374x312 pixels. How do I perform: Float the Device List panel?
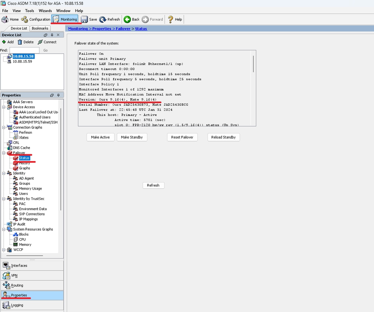pos(45,35)
